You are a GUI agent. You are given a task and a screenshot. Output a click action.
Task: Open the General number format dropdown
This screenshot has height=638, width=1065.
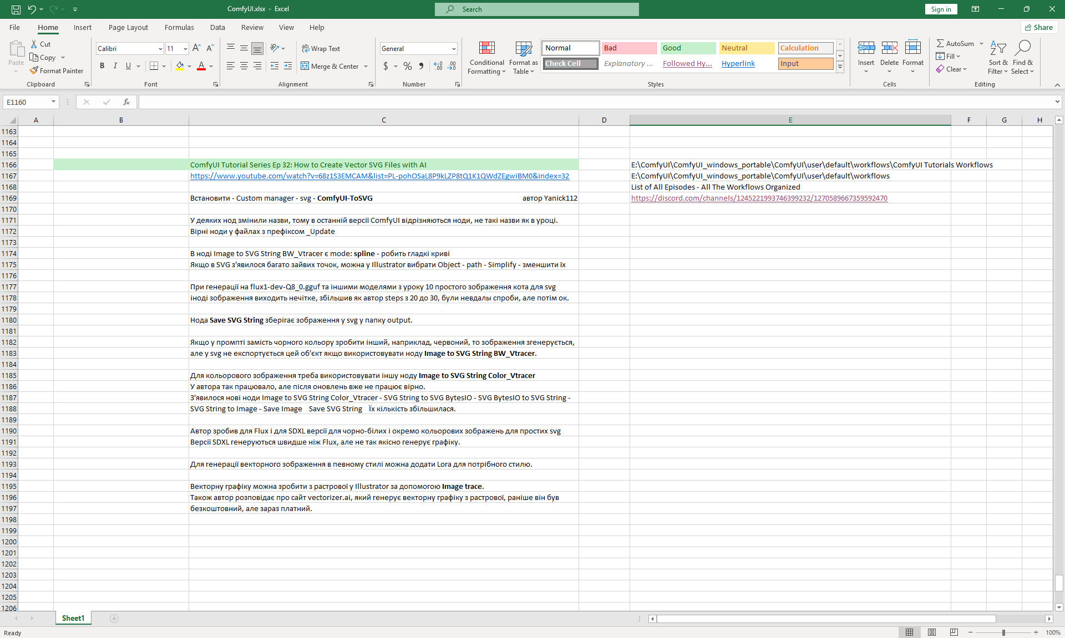[x=453, y=49]
